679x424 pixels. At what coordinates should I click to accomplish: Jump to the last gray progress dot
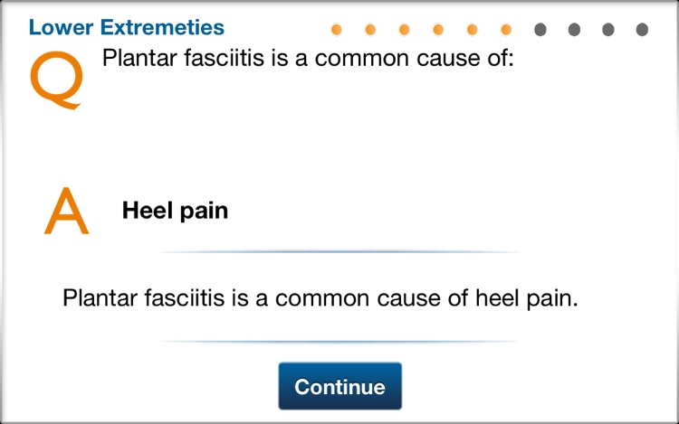tap(642, 30)
